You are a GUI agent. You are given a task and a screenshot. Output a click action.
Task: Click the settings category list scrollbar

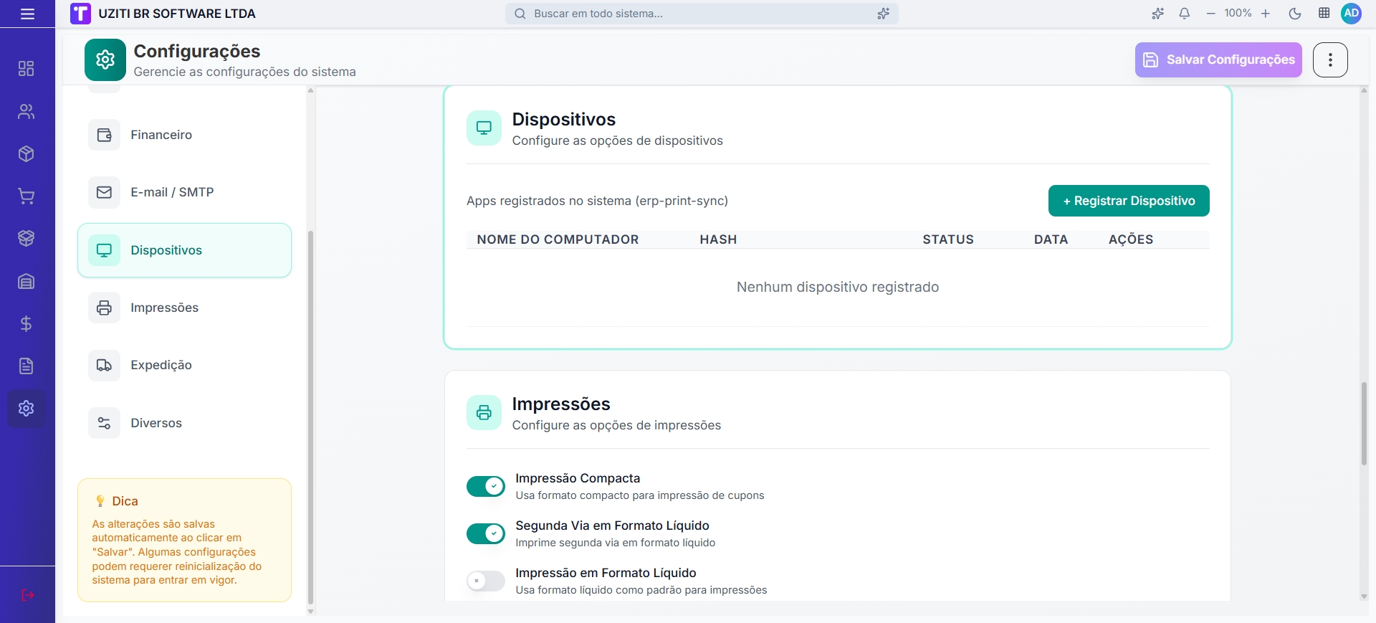310,417
